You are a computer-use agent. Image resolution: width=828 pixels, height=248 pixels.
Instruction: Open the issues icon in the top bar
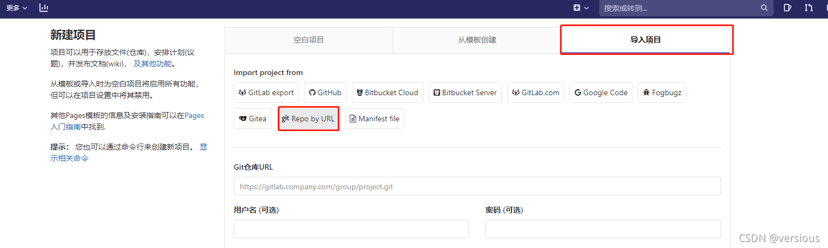point(787,8)
